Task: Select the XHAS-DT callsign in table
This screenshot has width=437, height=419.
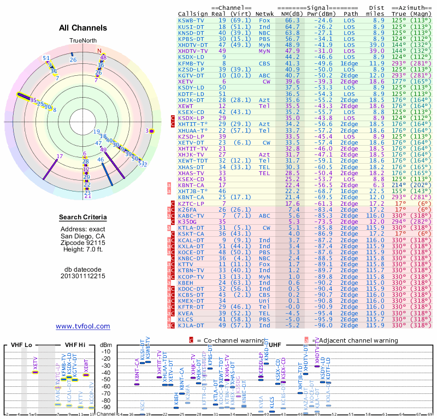Action: [x=191, y=167]
